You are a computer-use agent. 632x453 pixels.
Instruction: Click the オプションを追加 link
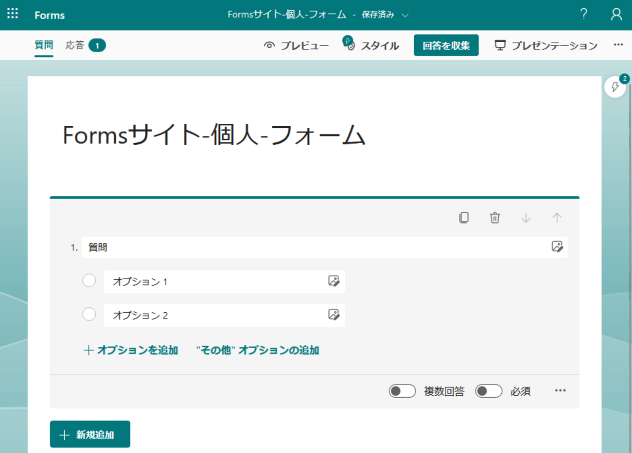131,350
